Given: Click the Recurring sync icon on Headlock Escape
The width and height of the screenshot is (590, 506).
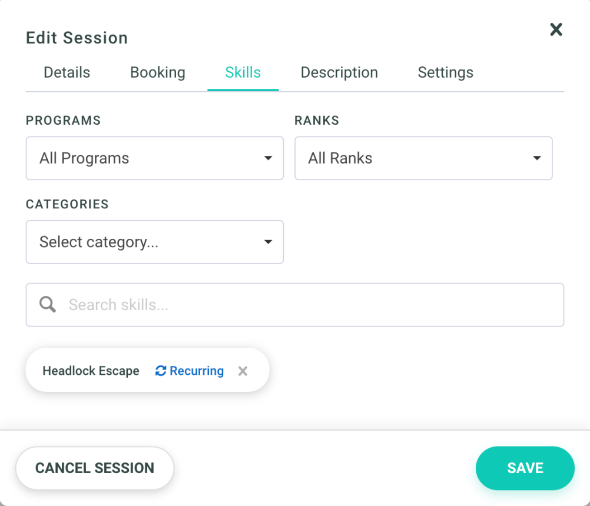Looking at the screenshot, I should point(160,371).
